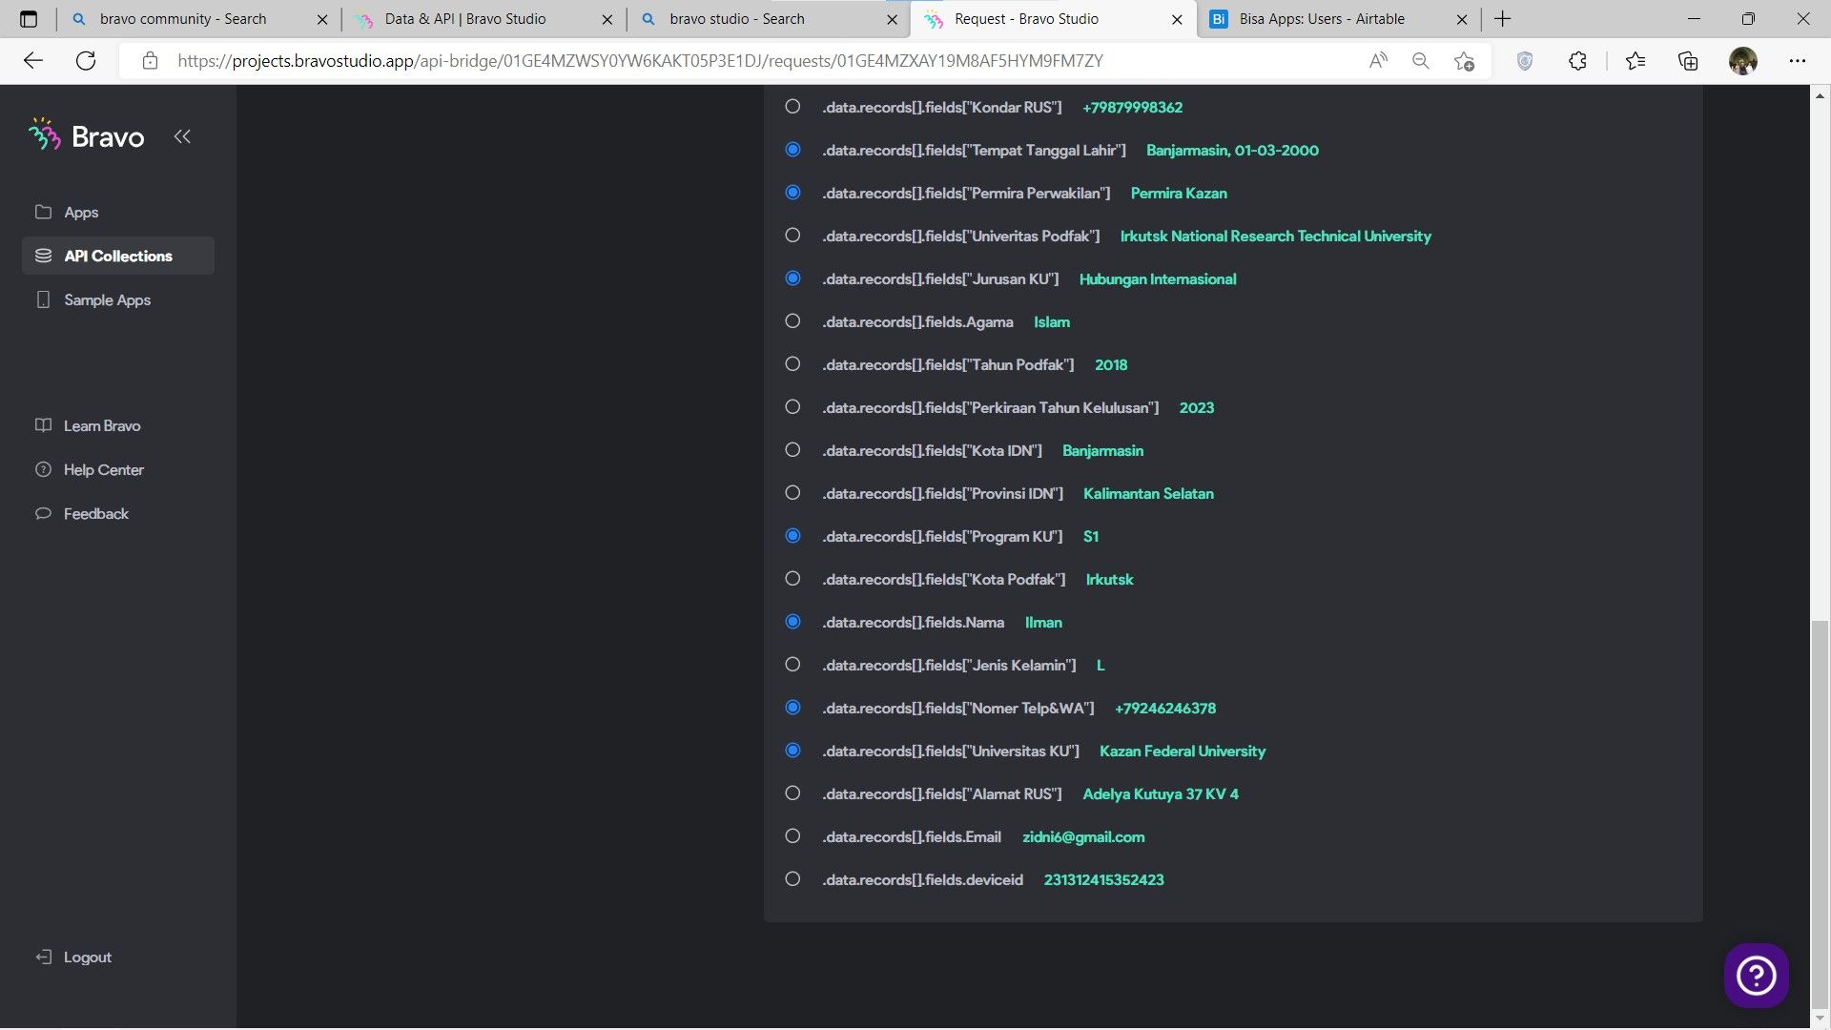View site information lock icon
This screenshot has width=1831, height=1030.
[x=150, y=61]
